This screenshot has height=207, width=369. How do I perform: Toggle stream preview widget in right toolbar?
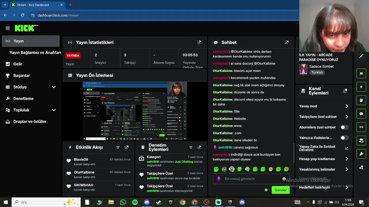click(361, 73)
